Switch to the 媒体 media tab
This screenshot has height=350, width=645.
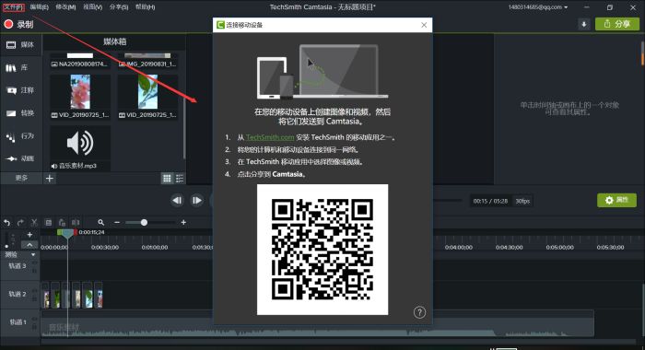20,45
